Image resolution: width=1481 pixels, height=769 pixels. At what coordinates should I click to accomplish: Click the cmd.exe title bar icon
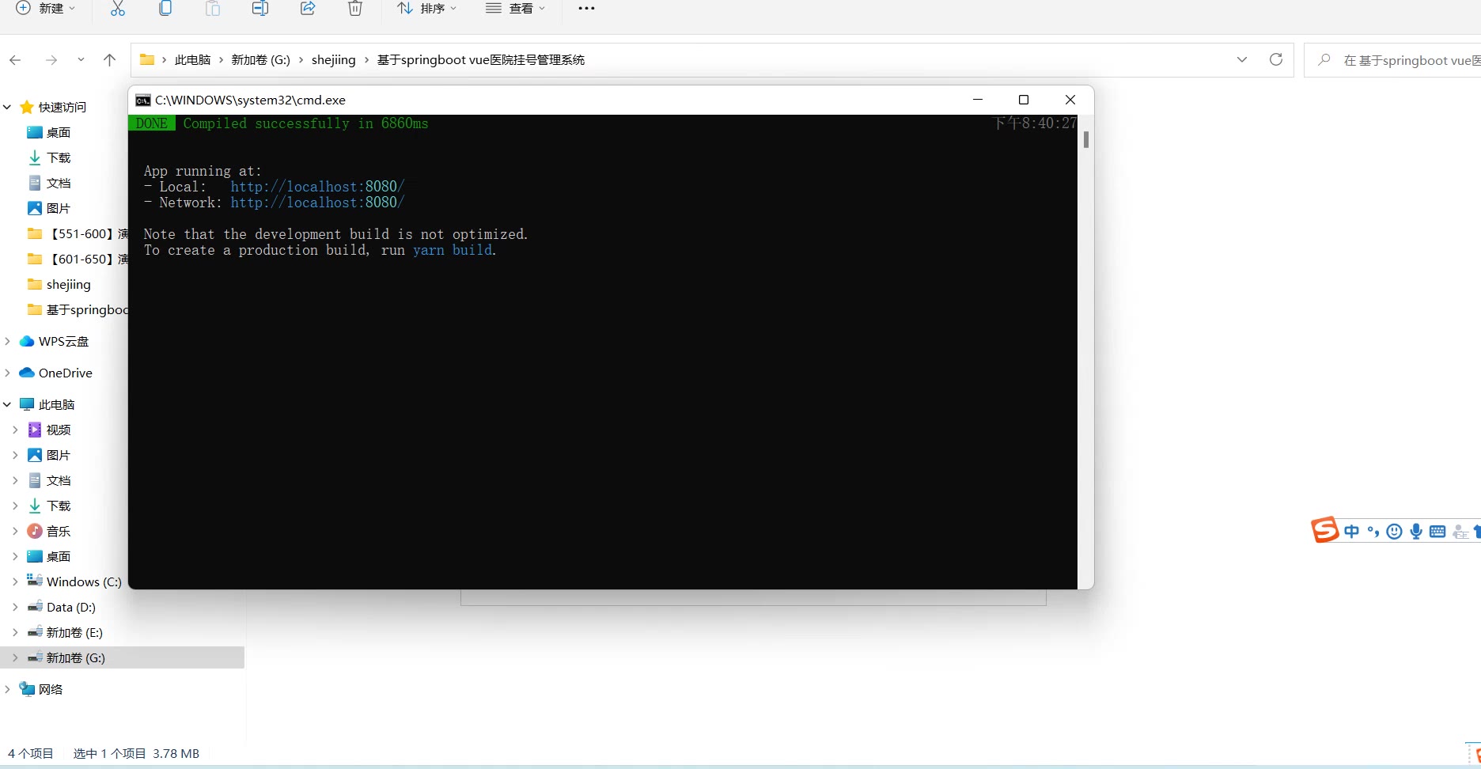[143, 100]
